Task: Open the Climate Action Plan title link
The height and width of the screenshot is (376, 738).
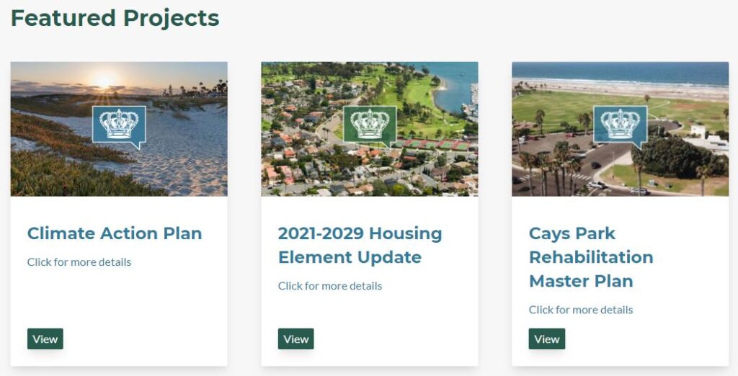Action: 115,233
